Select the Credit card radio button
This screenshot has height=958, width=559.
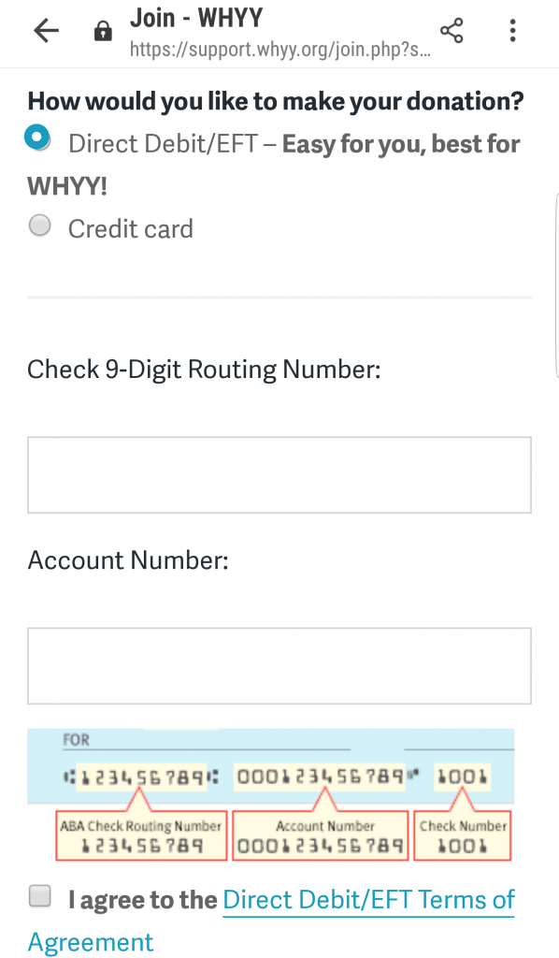click(39, 225)
